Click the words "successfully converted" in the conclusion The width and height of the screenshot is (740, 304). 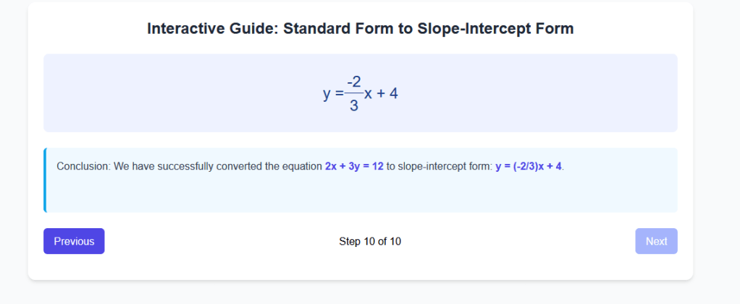click(x=210, y=166)
